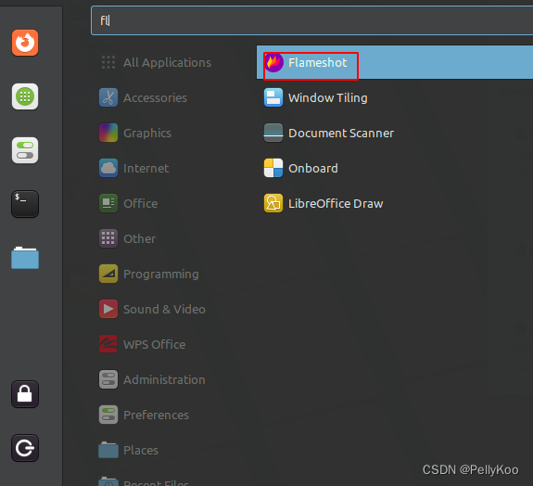Image resolution: width=533 pixels, height=486 pixels.
Task: Lock the screen using padlock icon
Action: [25, 394]
